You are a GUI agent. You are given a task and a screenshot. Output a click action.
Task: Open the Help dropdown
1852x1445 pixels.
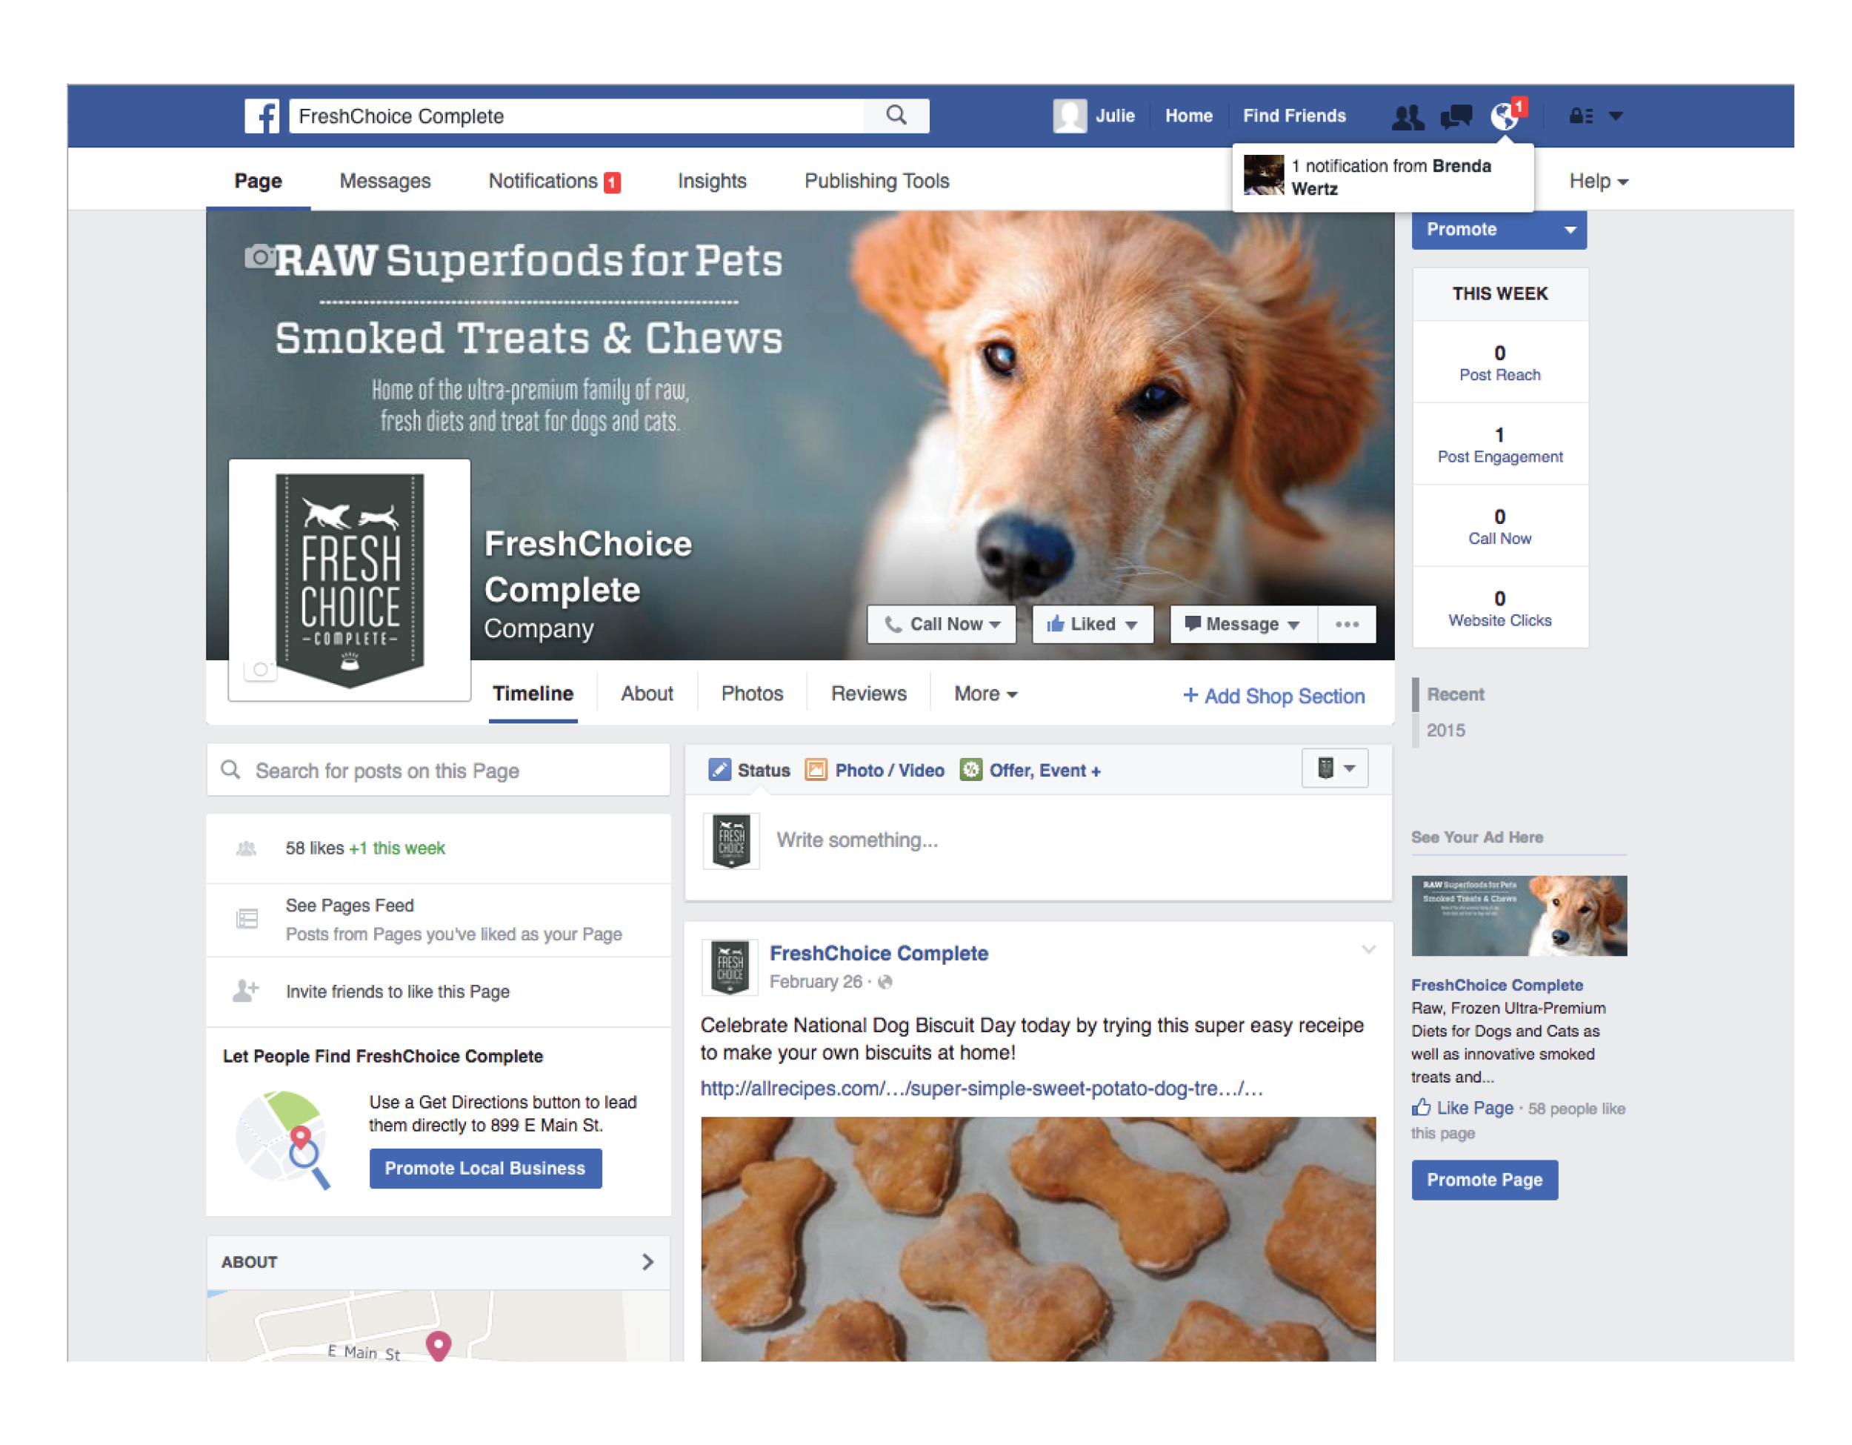(1599, 182)
